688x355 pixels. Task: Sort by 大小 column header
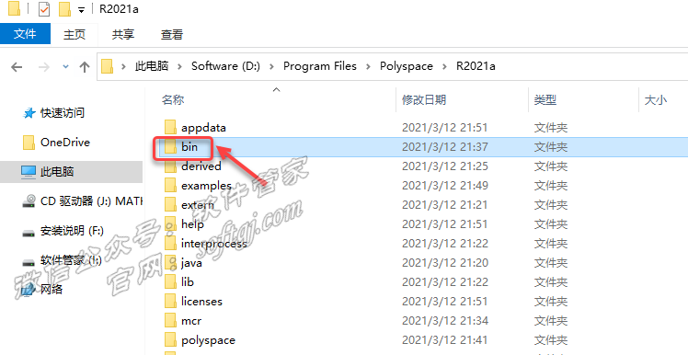pyautogui.click(x=656, y=100)
